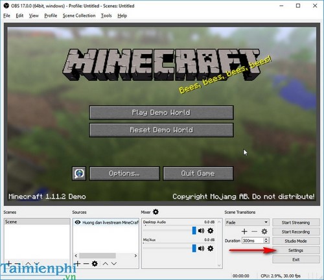Click Options... in the Minecraft preview
Viewport: 324px width, 280px height.
pos(124,174)
